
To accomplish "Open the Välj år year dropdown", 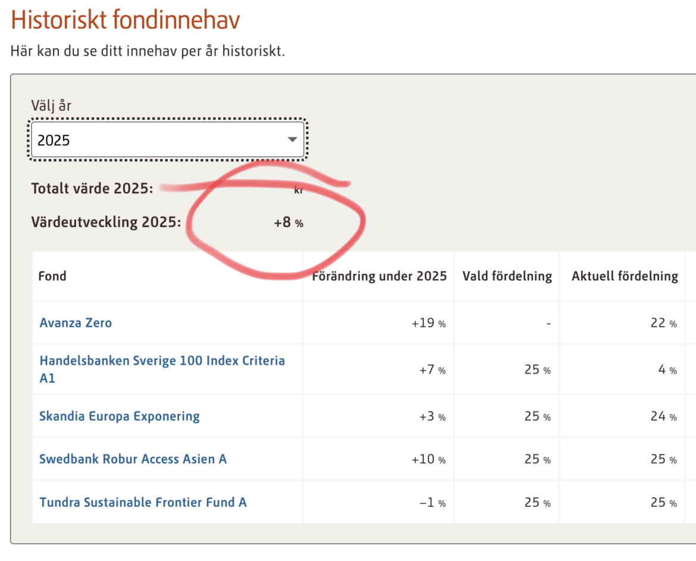I will click(x=167, y=140).
